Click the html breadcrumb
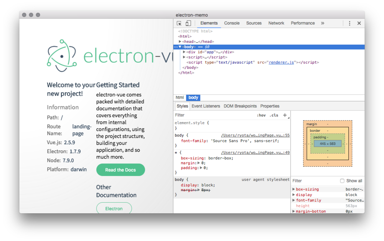 (x=180, y=98)
